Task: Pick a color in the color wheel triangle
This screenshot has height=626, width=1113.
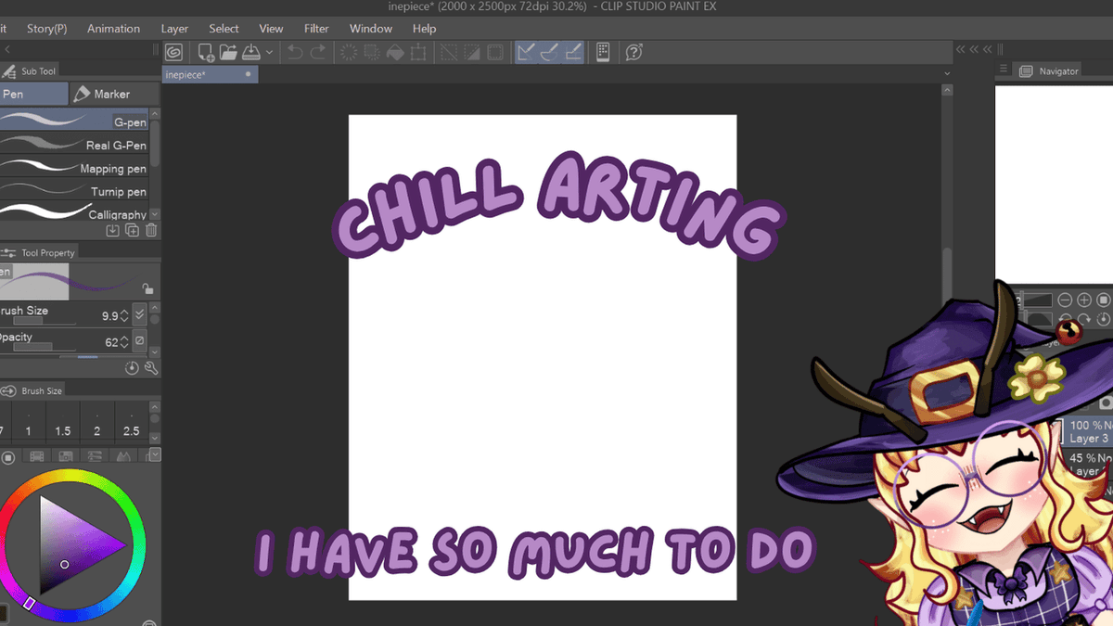Action: click(x=76, y=543)
